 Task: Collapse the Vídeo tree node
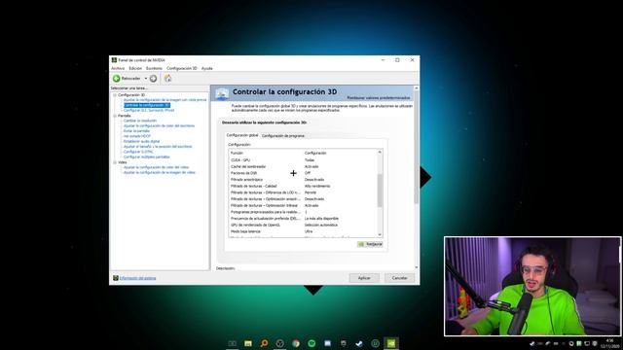click(x=115, y=162)
